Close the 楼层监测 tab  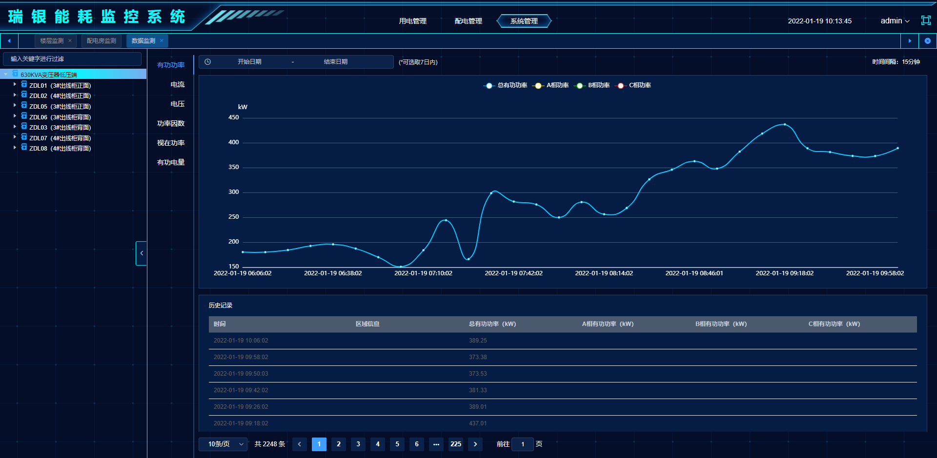[70, 41]
